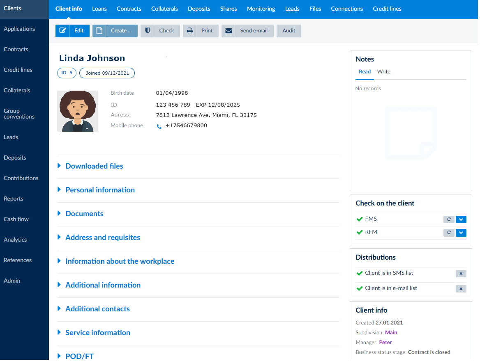Refresh the FMS check
Viewport: 480px width, 361px height.
click(449, 220)
